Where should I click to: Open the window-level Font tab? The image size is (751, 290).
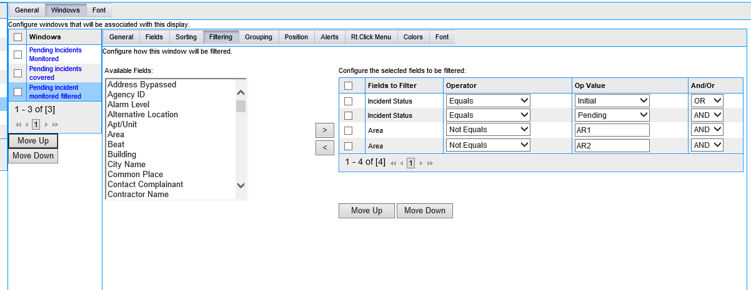442,37
